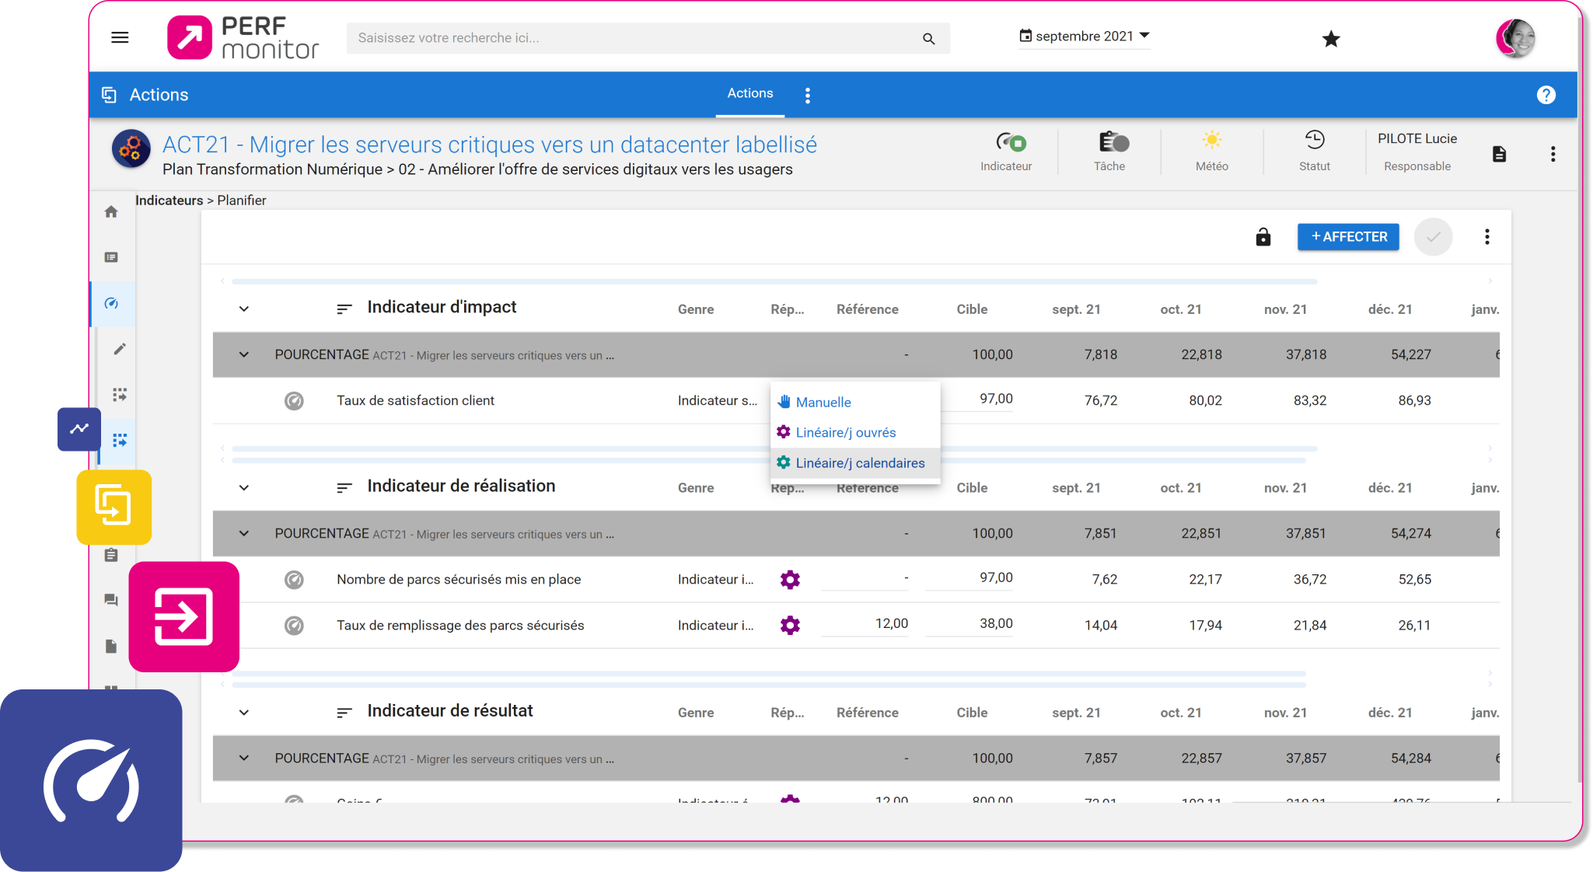Click the sort icon beside Indicateur de résultat
Viewport: 1593px width, 872px height.
pos(344,713)
